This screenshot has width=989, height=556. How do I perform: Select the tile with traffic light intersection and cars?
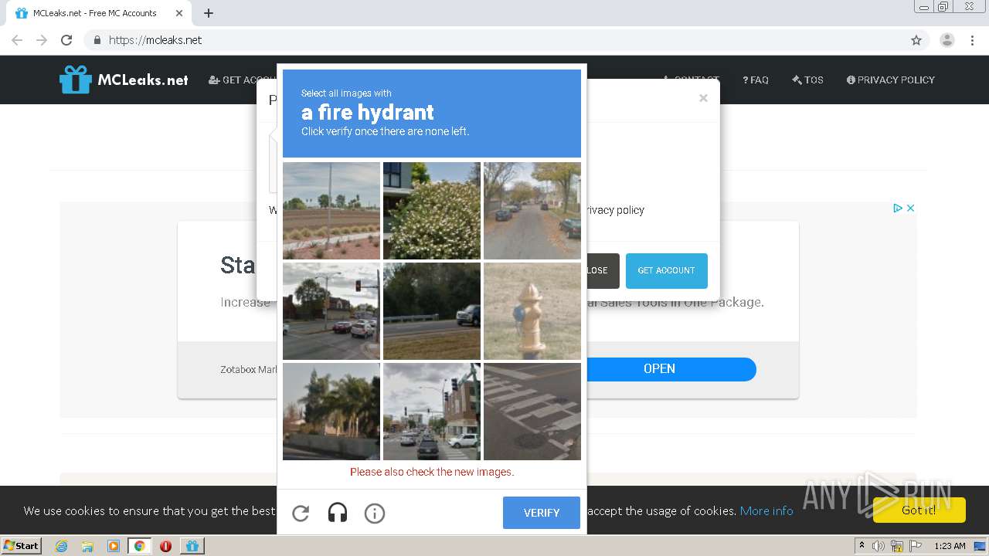coord(331,311)
